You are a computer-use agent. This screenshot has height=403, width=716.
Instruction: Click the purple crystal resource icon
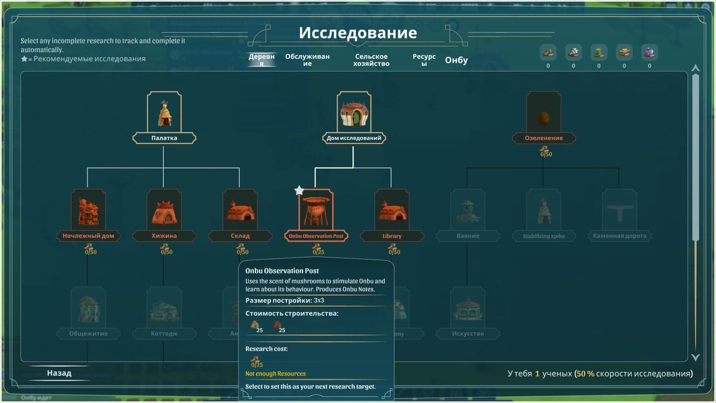click(649, 53)
